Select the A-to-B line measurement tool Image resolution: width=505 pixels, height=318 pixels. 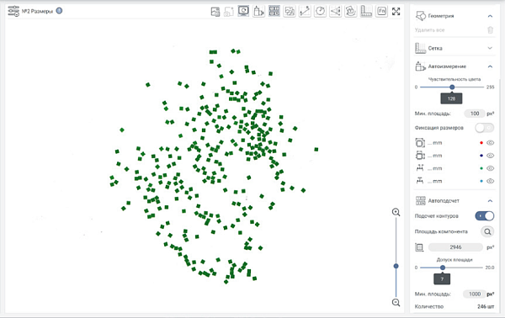pyautogui.click(x=305, y=12)
